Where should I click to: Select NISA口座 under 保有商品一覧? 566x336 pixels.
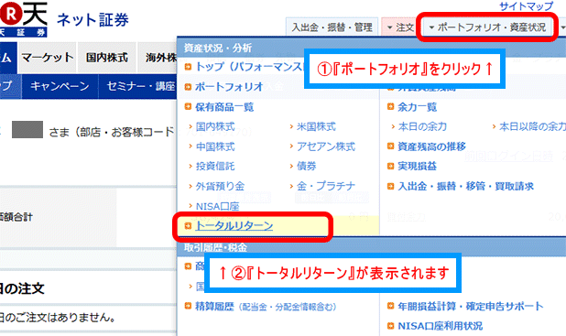217,206
